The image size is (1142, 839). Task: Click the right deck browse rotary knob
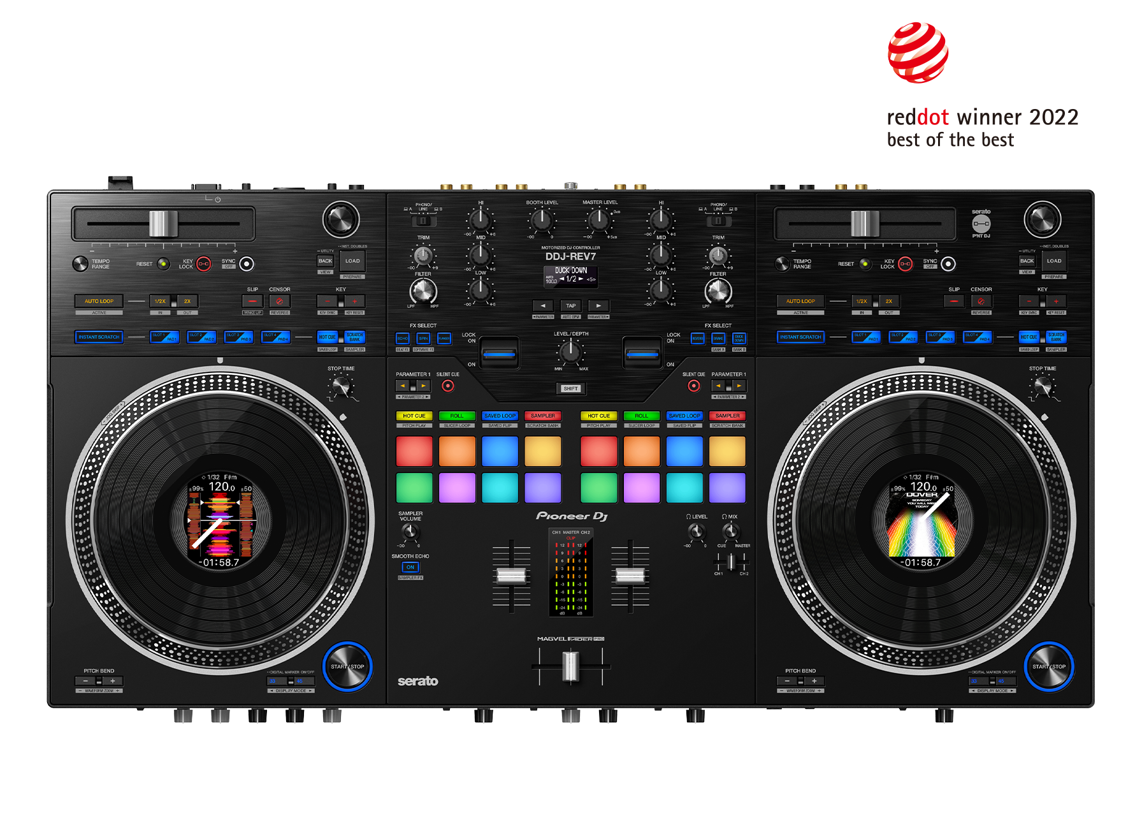pyautogui.click(x=1042, y=219)
